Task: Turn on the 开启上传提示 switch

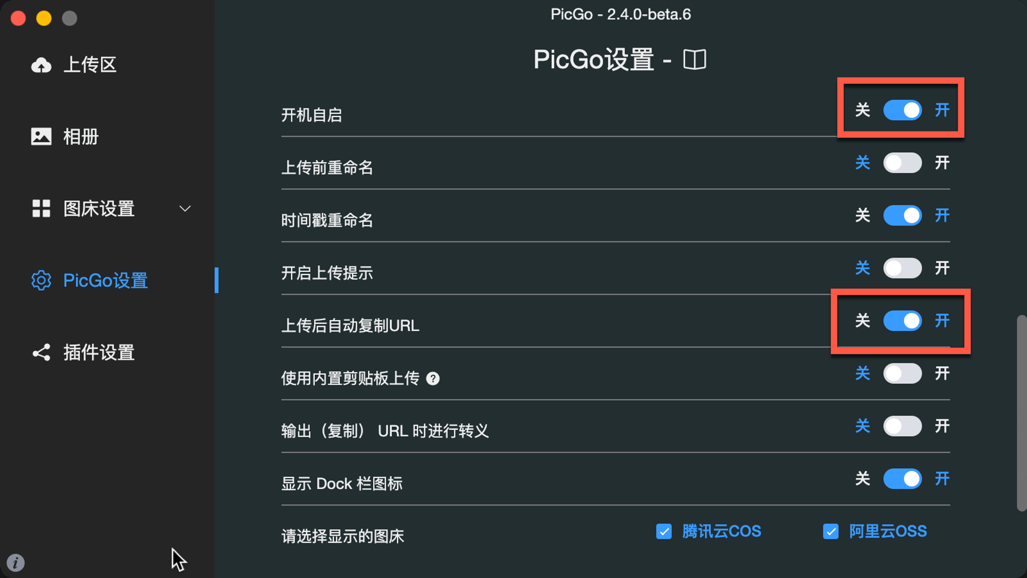Action: tap(902, 268)
